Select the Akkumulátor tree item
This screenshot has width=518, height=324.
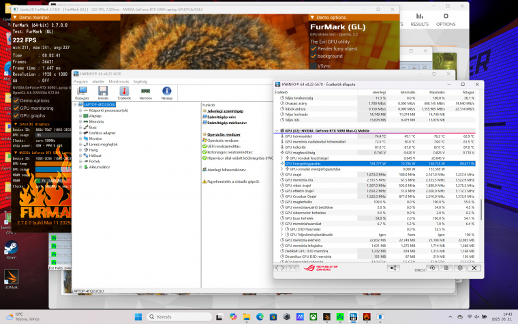click(x=100, y=167)
